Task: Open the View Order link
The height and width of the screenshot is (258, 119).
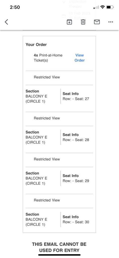Action: click(80, 58)
